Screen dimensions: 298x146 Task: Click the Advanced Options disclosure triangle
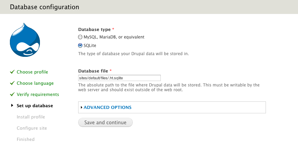pos(82,107)
